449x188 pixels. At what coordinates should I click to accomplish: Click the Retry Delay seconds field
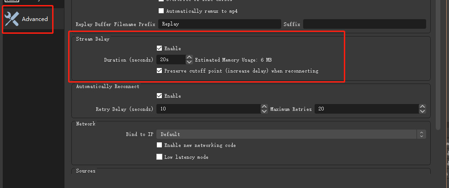[x=208, y=109]
